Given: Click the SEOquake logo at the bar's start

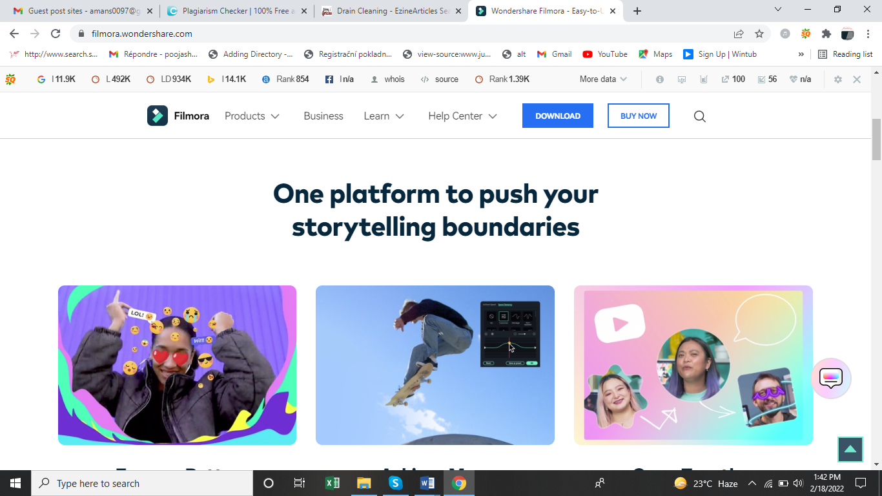Looking at the screenshot, I should point(11,79).
